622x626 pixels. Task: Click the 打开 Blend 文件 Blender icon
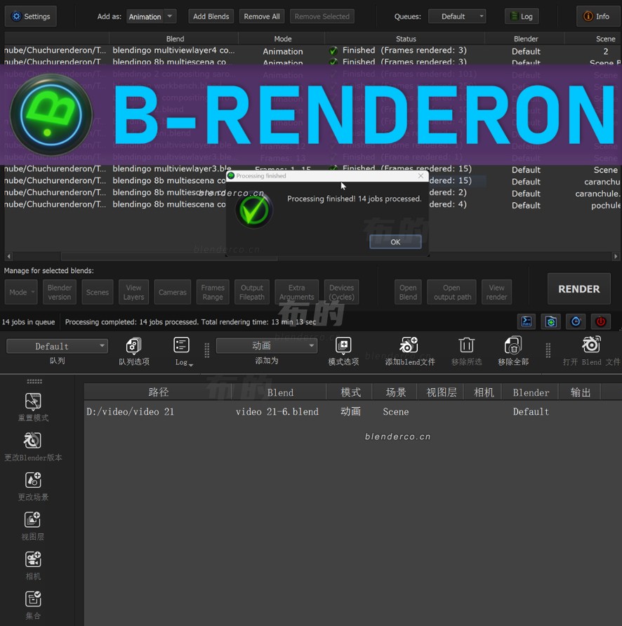point(591,345)
